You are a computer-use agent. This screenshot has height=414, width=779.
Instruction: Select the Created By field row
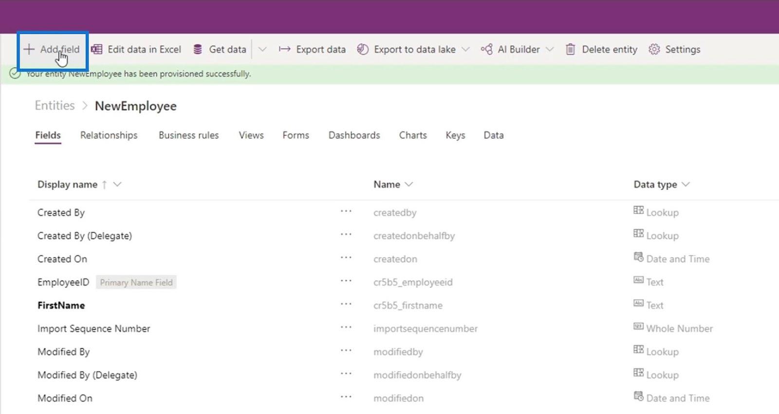[x=61, y=212]
